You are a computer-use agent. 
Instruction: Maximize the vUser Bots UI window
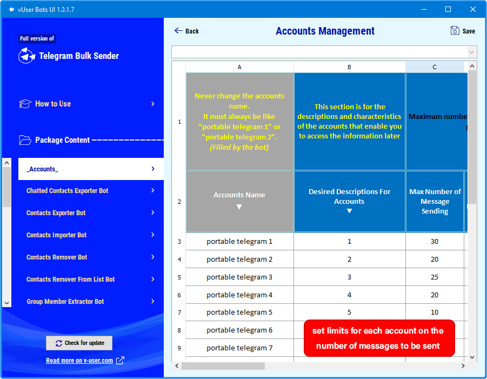(448, 9)
